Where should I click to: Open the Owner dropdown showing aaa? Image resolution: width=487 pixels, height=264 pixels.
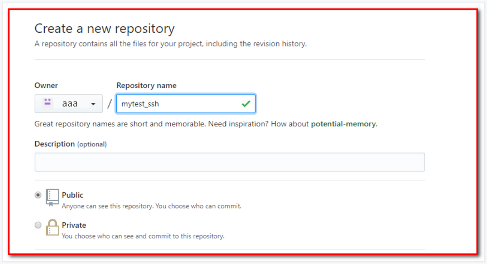[x=68, y=104]
